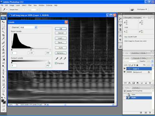
Task: Select the History Brush tool
Action: pos(3,53)
